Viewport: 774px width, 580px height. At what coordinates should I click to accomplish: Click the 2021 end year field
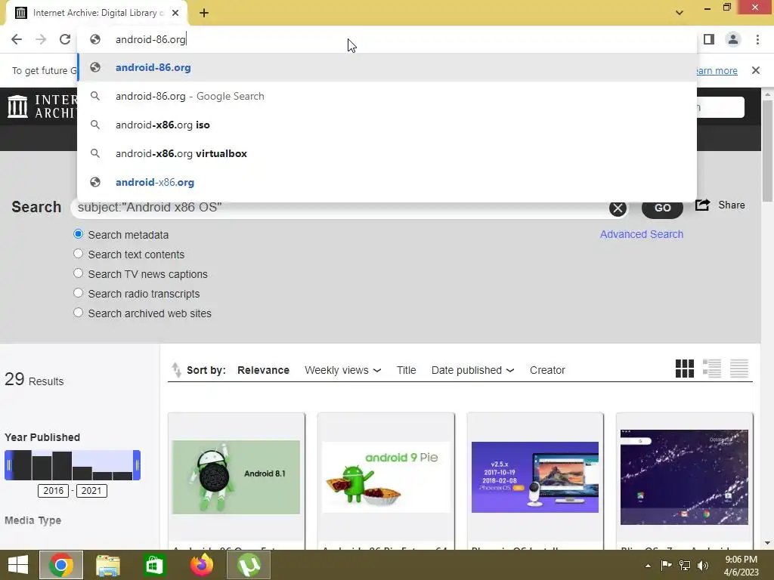click(91, 491)
